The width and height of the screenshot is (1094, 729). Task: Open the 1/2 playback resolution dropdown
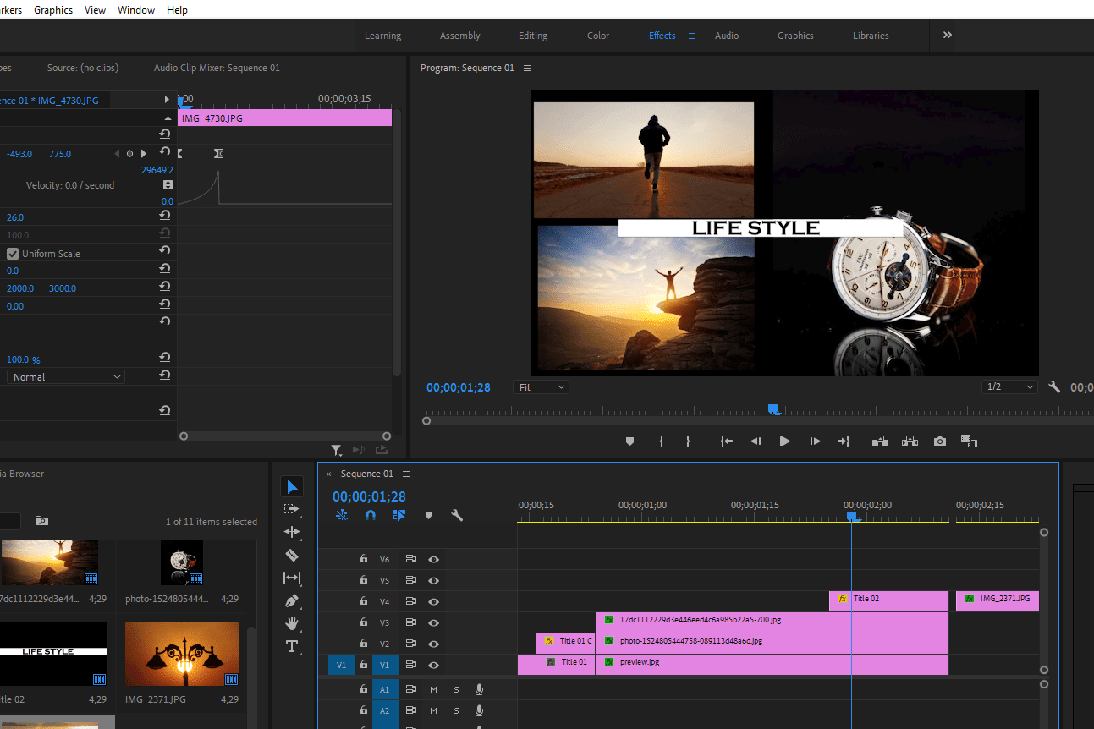point(1009,387)
